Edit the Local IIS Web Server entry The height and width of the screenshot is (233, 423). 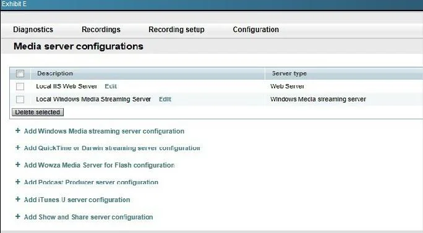coord(111,87)
